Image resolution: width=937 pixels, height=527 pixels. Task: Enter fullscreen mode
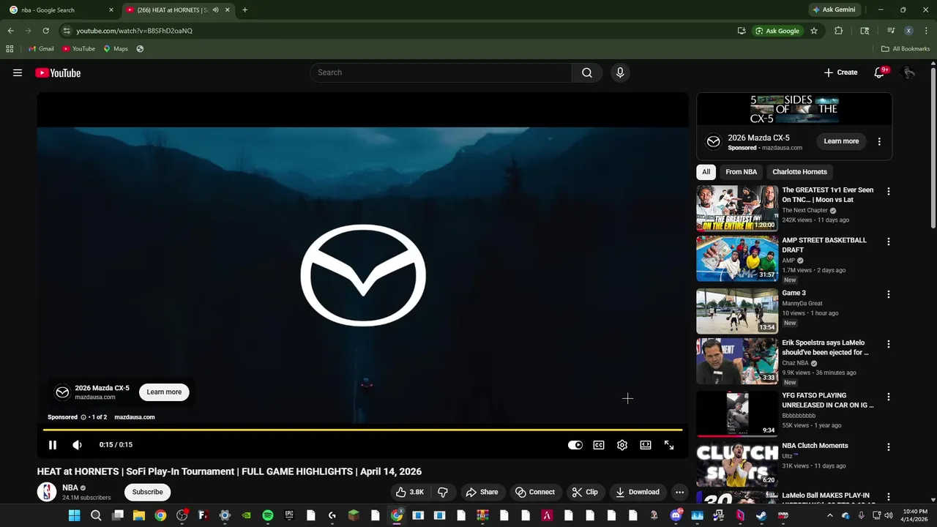[x=669, y=445]
